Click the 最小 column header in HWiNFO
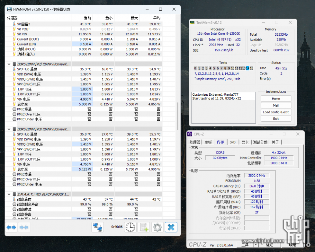Image resolution: width=315 pixels, height=252 pixels. click(104, 18)
